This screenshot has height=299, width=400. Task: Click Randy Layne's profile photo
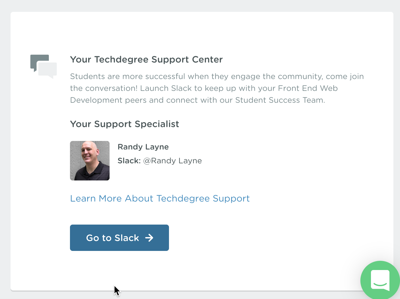click(x=90, y=161)
